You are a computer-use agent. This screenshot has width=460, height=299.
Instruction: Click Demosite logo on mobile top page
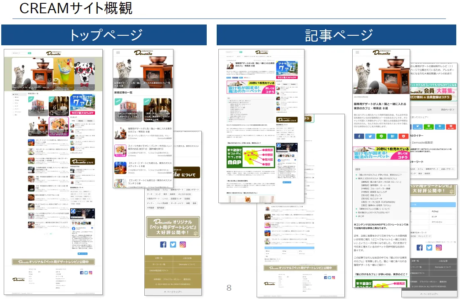click(x=143, y=53)
